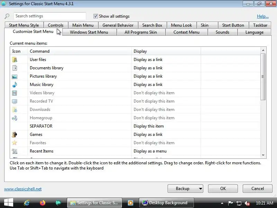Click the Cancel button
The height and width of the screenshot is (208, 277).
[x=257, y=189]
